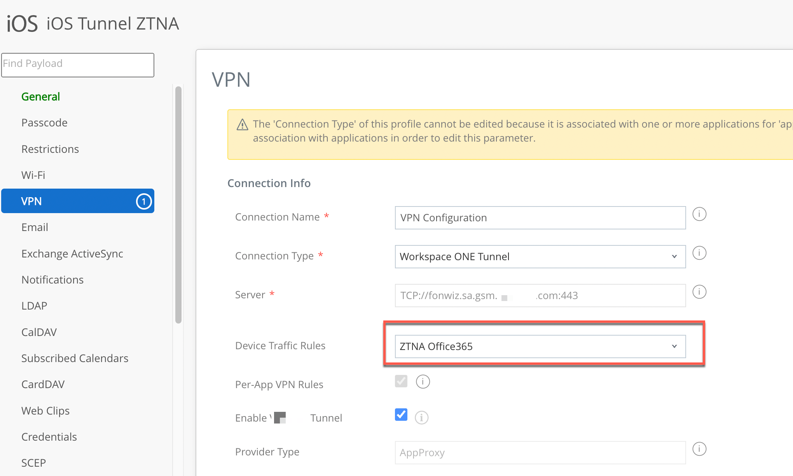Click the warning triangle icon in yellow banner
793x476 pixels.
[x=242, y=125]
